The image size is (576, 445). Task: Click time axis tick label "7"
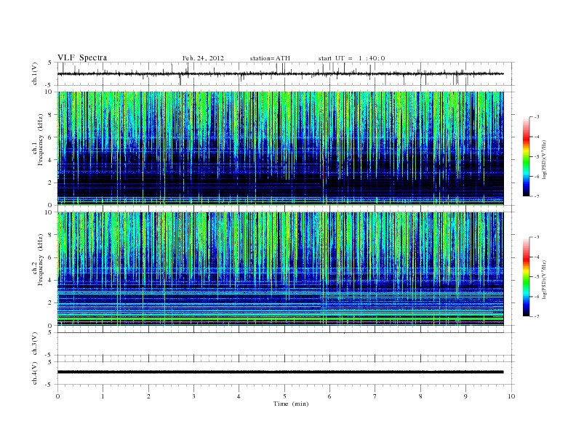375,396
